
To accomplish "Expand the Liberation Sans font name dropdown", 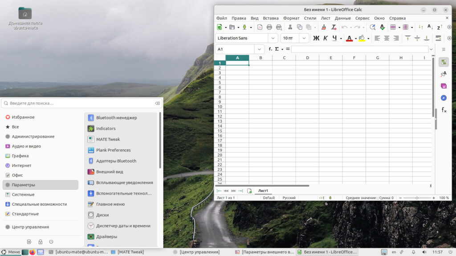I will point(273,38).
